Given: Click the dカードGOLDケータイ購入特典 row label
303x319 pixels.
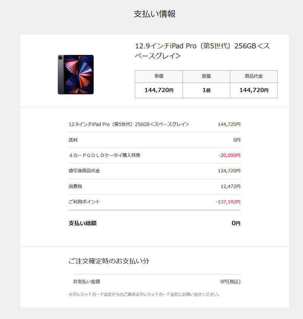Looking at the screenshot, I should [104, 155].
